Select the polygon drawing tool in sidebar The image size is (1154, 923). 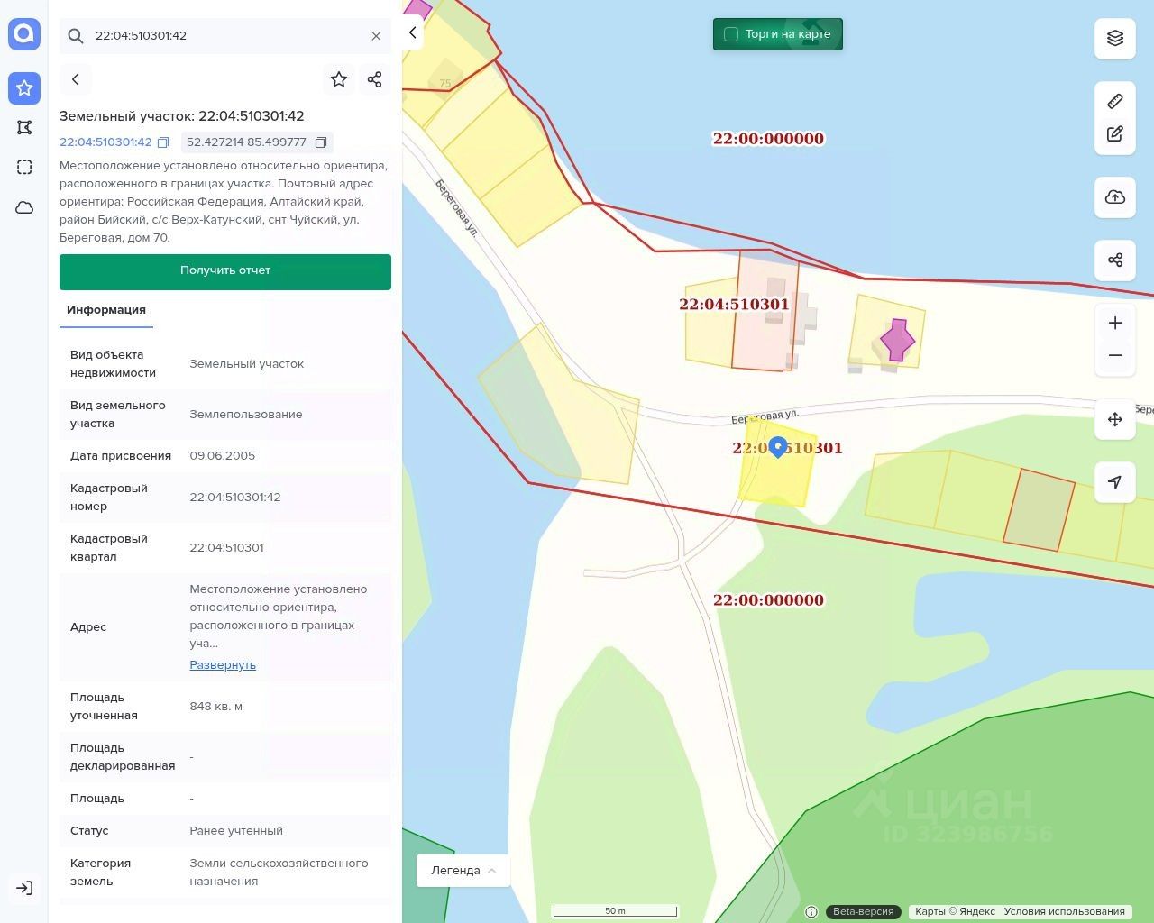coord(24,128)
